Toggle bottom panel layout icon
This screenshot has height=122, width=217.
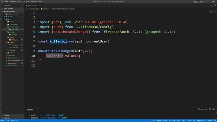click(197, 2)
